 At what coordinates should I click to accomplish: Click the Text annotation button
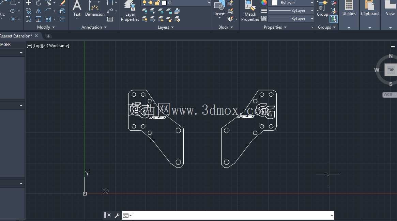click(x=77, y=9)
